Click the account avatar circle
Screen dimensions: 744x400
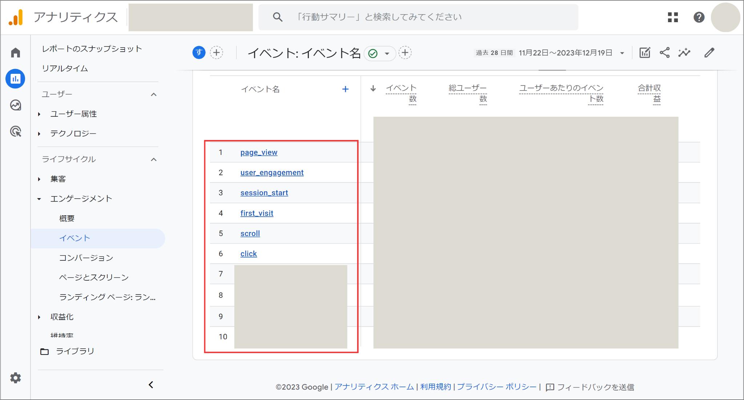point(725,17)
